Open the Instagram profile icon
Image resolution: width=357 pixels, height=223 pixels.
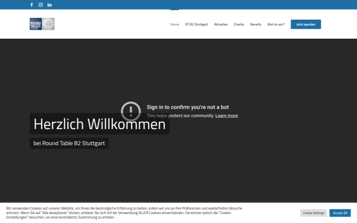pyautogui.click(x=40, y=5)
